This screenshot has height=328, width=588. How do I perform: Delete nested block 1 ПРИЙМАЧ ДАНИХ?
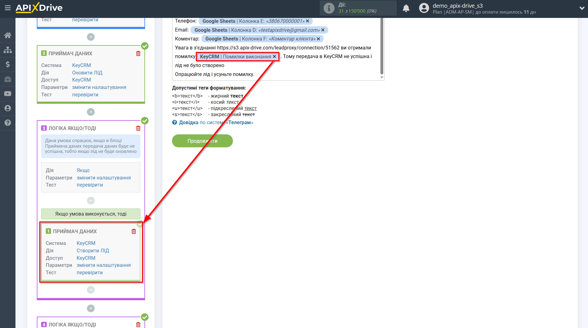[134, 231]
